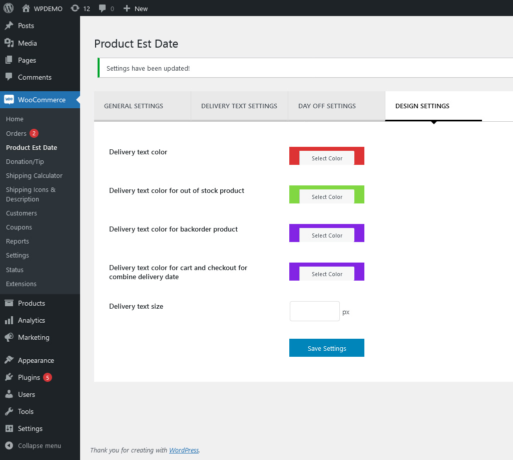Select Color for out of stock delivery text
The height and width of the screenshot is (460, 513).
[x=326, y=196]
